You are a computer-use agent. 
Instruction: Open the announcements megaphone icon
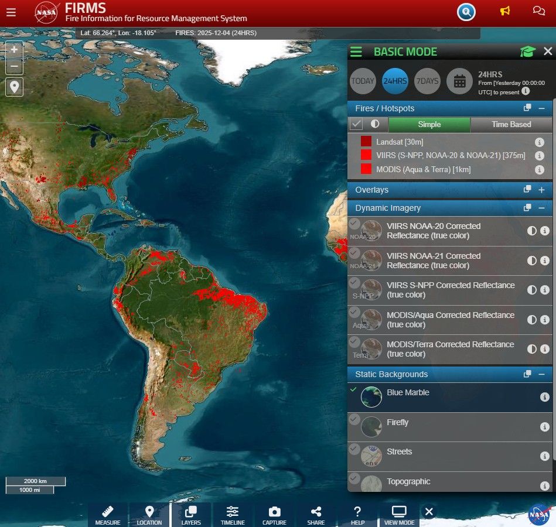(x=504, y=11)
